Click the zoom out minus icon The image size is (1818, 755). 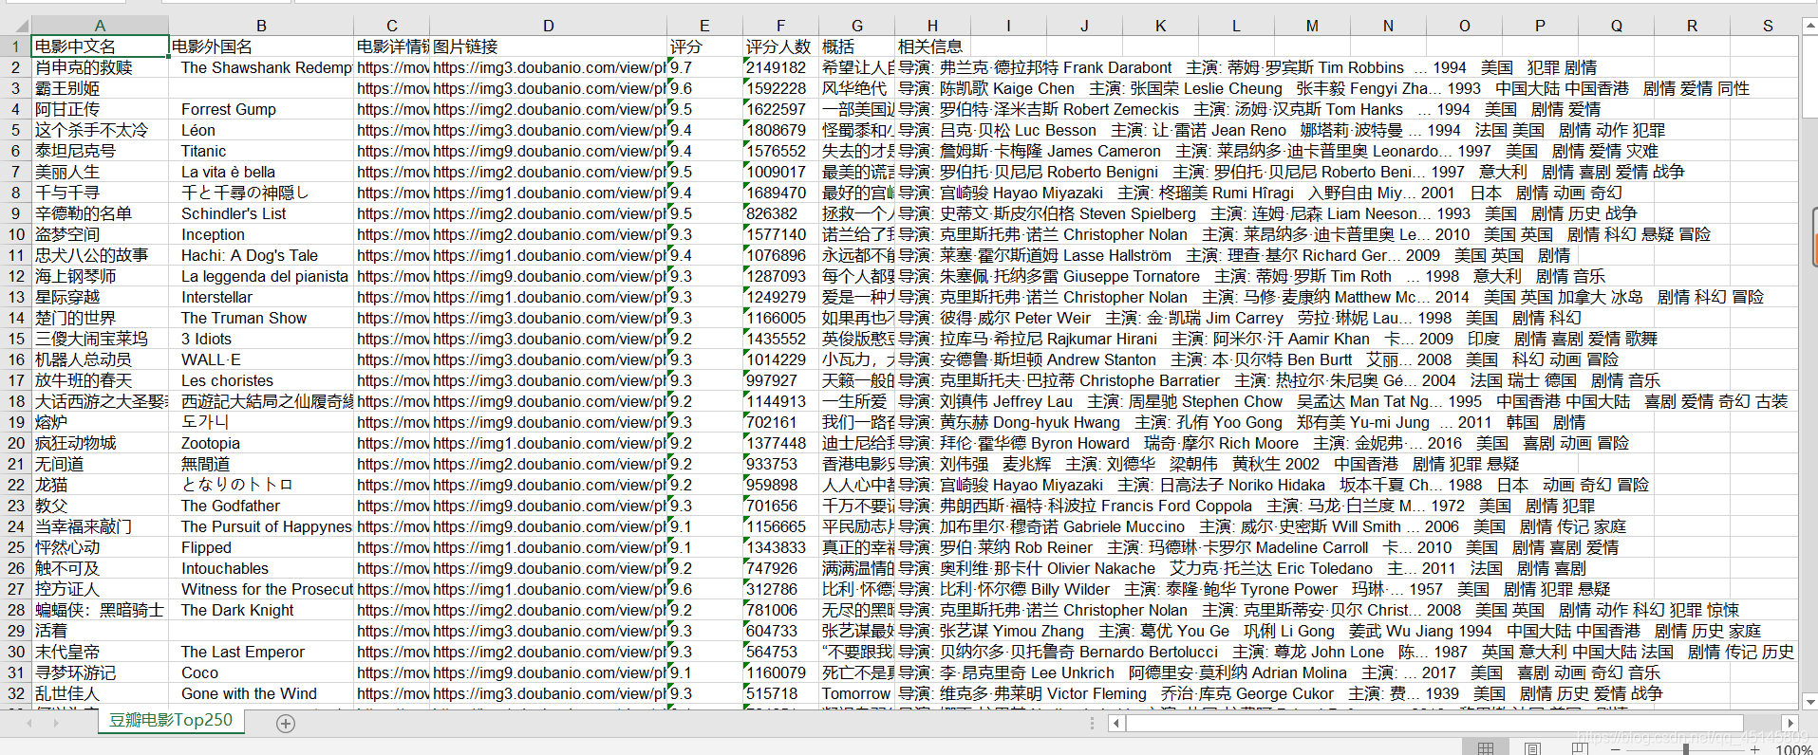click(1617, 749)
